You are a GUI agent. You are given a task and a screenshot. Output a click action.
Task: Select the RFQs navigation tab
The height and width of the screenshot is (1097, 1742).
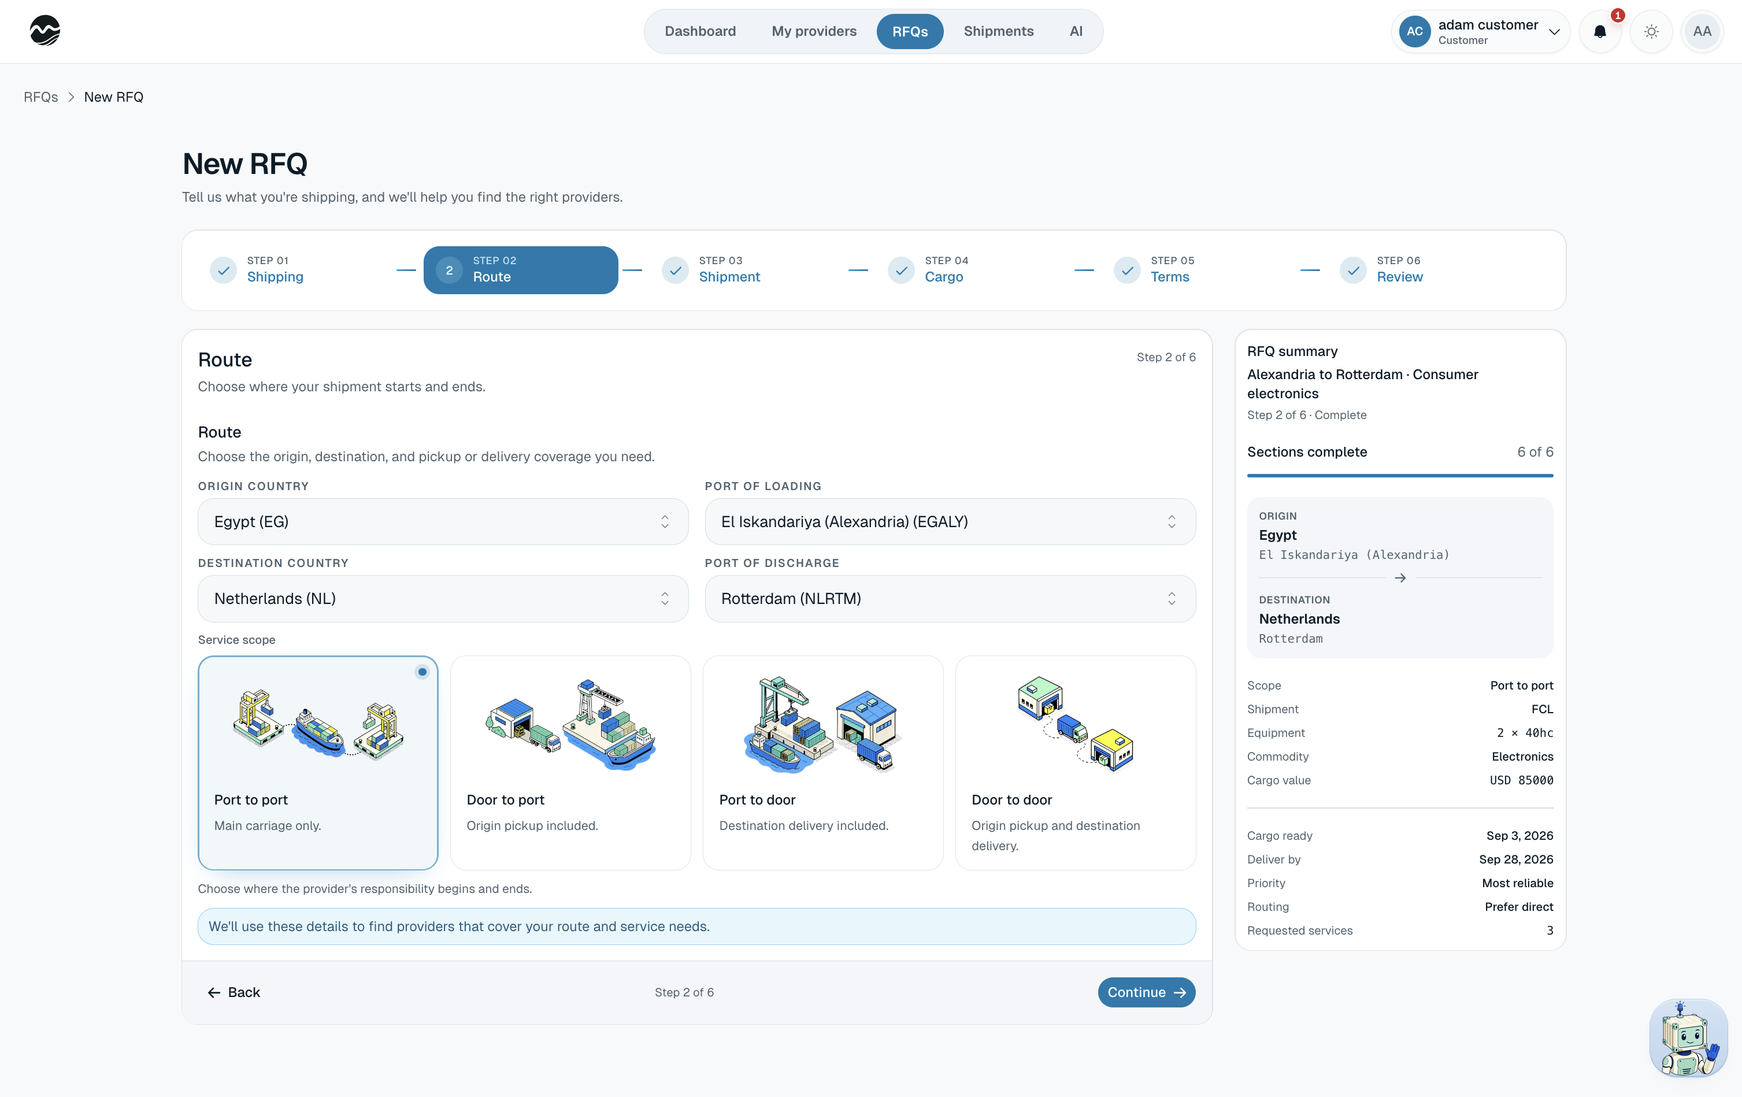909,31
